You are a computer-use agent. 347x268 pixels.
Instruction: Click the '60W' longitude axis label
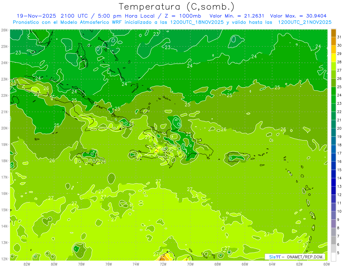click(326, 264)
